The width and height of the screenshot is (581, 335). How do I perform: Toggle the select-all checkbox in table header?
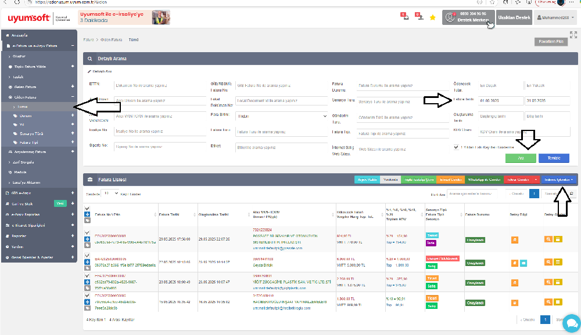pos(87,208)
